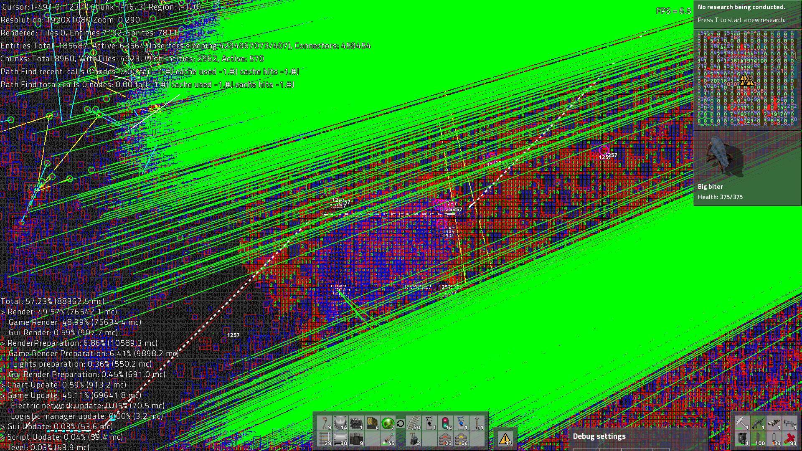Click the 'Press T to start a new research.' text

click(741, 20)
